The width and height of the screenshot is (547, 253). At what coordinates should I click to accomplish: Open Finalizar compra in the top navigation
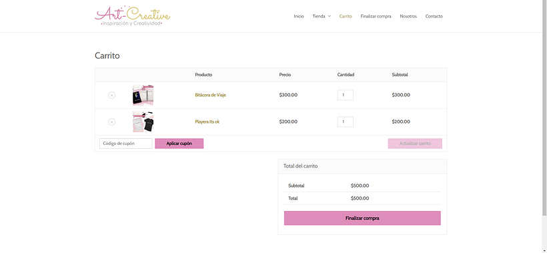coord(376,16)
